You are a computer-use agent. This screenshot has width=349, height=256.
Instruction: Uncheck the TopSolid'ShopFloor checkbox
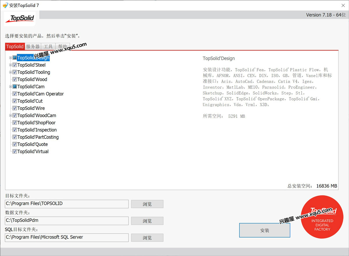(x=15, y=123)
